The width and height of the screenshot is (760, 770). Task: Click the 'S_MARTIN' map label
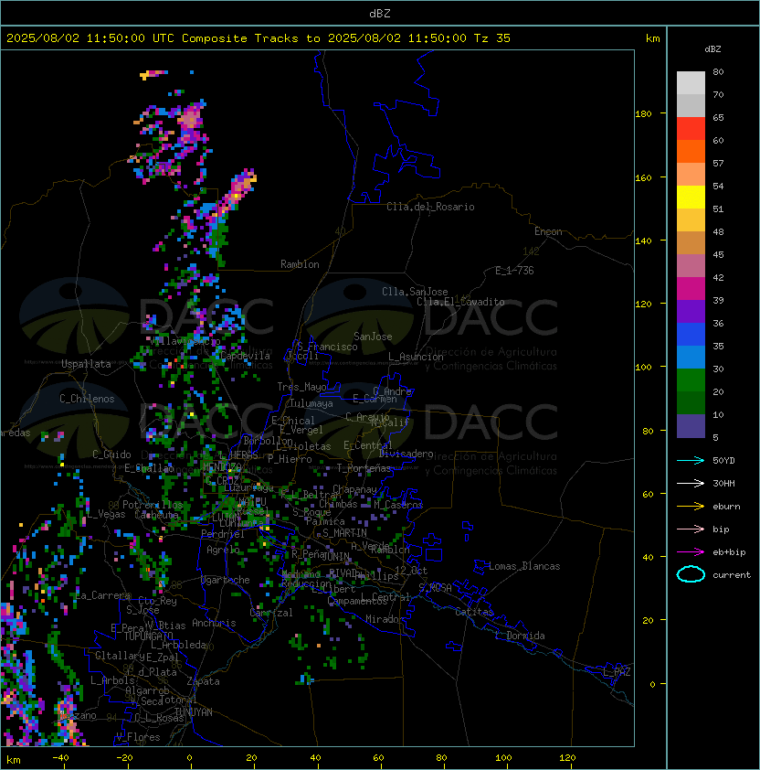(344, 533)
